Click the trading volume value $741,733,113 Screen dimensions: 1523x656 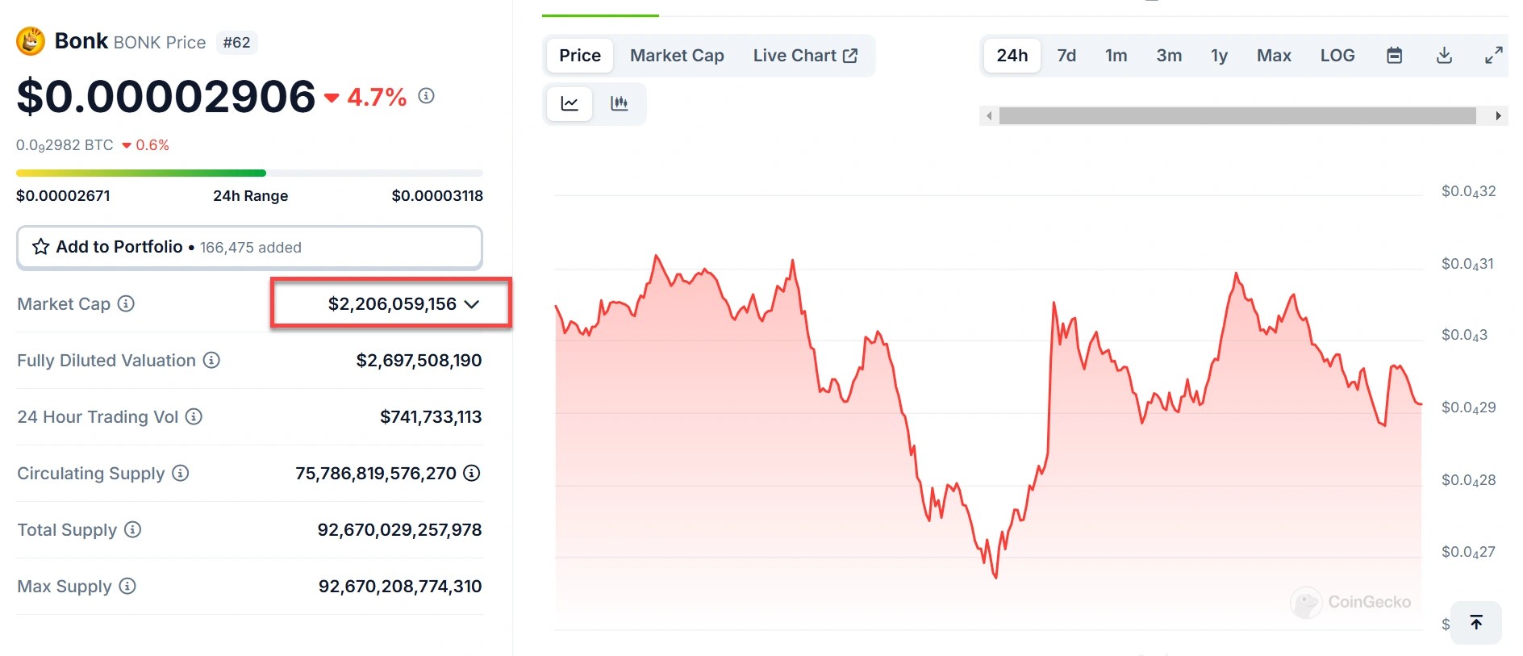tap(431, 416)
